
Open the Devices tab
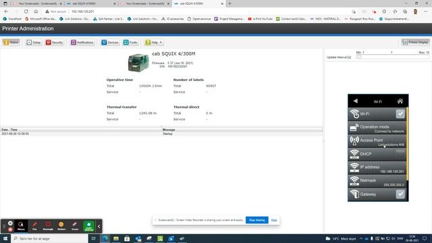point(110,43)
